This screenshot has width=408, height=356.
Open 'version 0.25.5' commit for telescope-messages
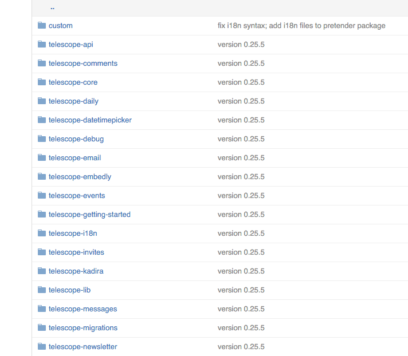tap(241, 309)
